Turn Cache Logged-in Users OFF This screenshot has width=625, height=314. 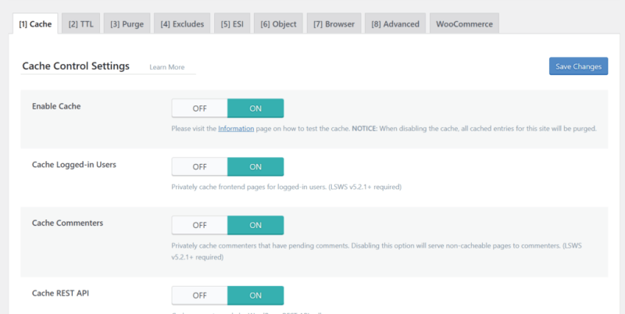(200, 166)
